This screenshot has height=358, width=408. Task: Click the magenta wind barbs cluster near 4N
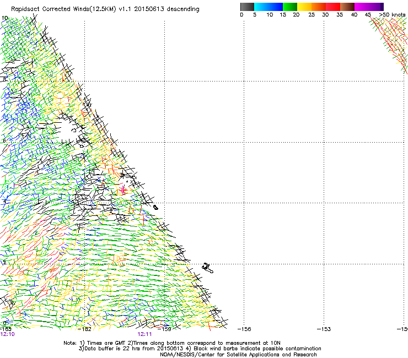pos(122,189)
